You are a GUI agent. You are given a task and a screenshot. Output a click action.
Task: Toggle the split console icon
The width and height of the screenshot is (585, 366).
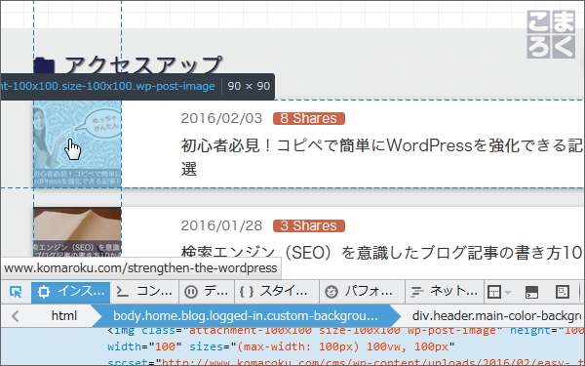click(x=531, y=292)
